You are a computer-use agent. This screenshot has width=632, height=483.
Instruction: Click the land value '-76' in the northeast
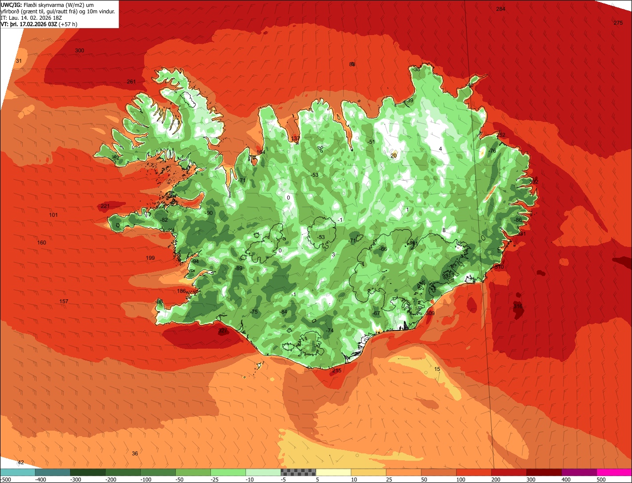(492, 151)
